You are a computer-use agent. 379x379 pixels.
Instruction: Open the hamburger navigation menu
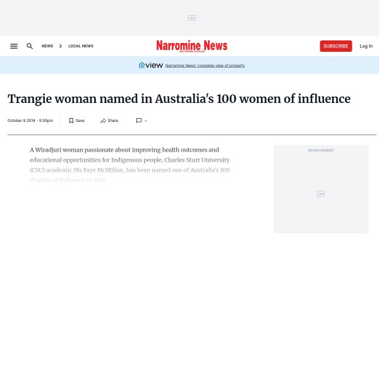[x=14, y=46]
